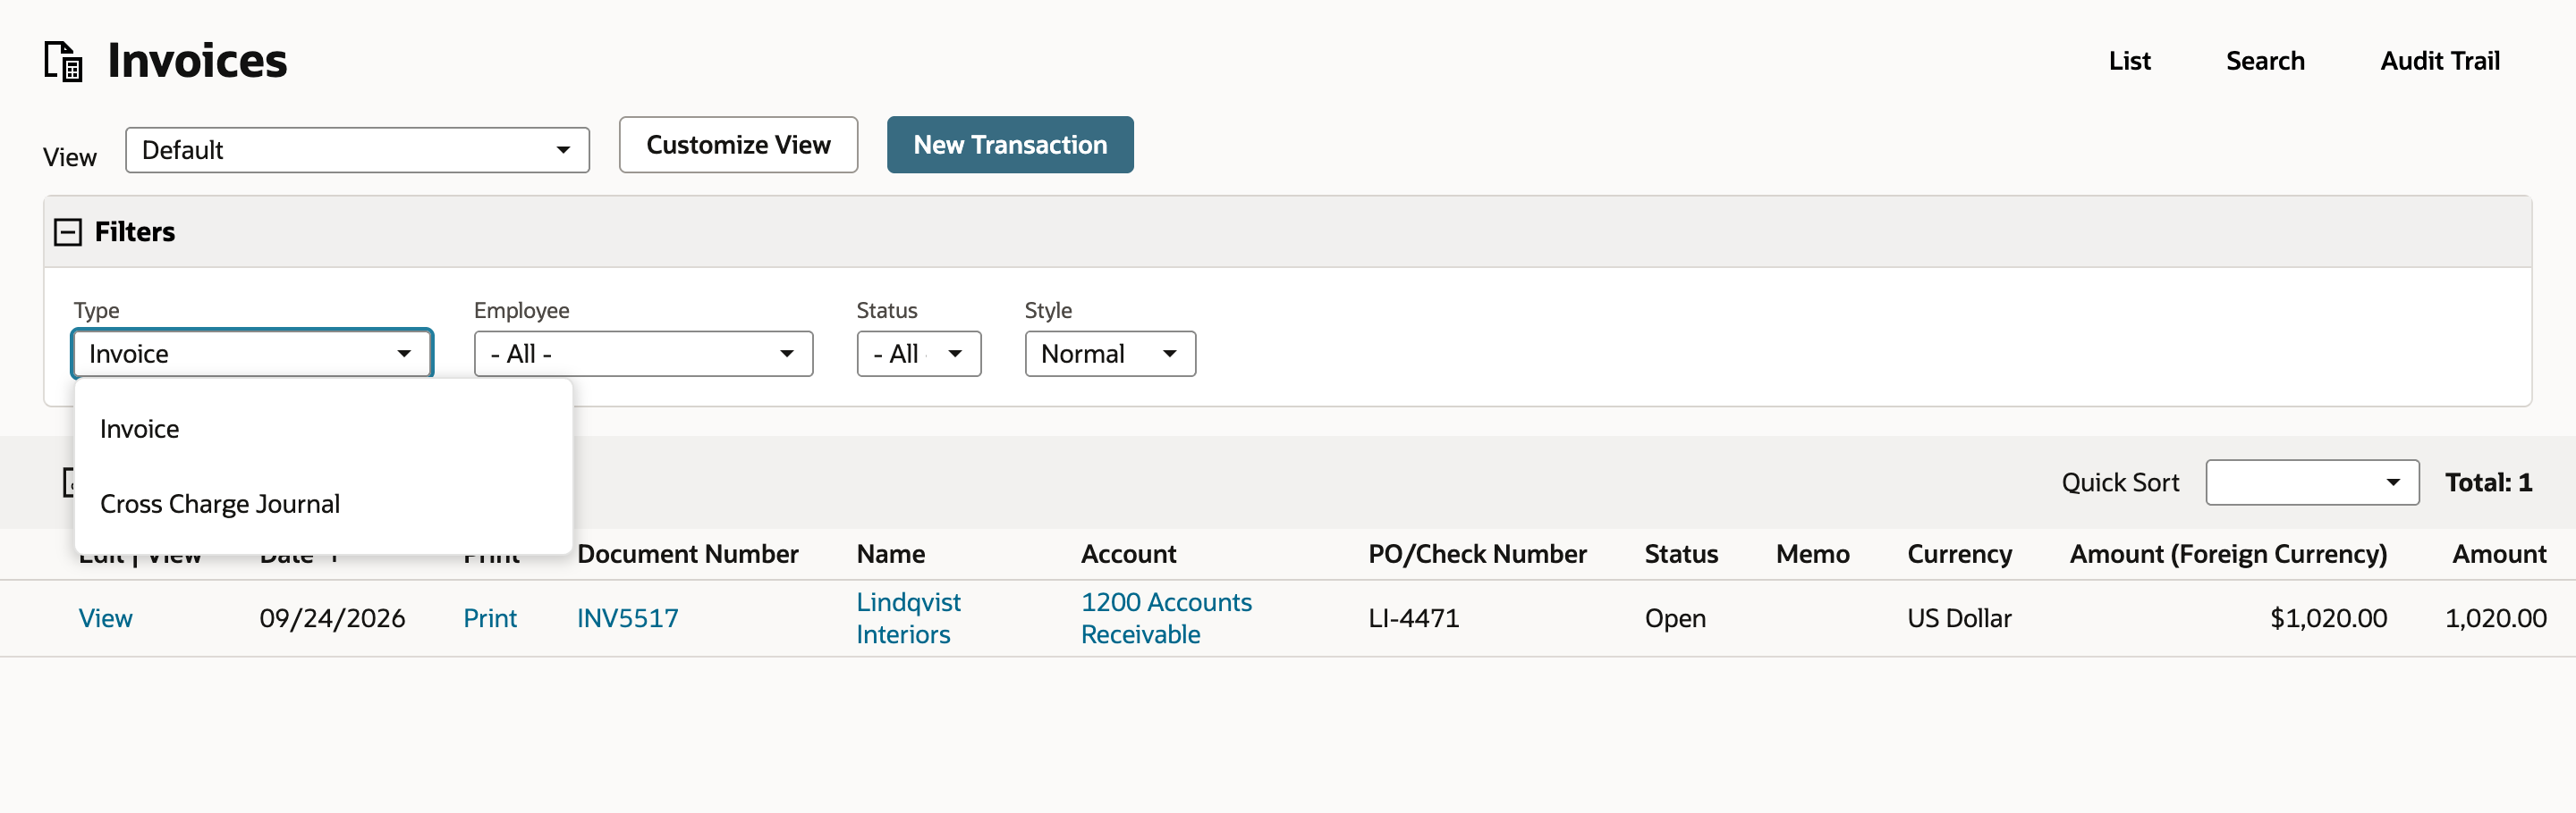Screen dimensions: 2576x813
Task: Click the $1,020.00 foreign amount cell
Action: pyautogui.click(x=2328, y=618)
